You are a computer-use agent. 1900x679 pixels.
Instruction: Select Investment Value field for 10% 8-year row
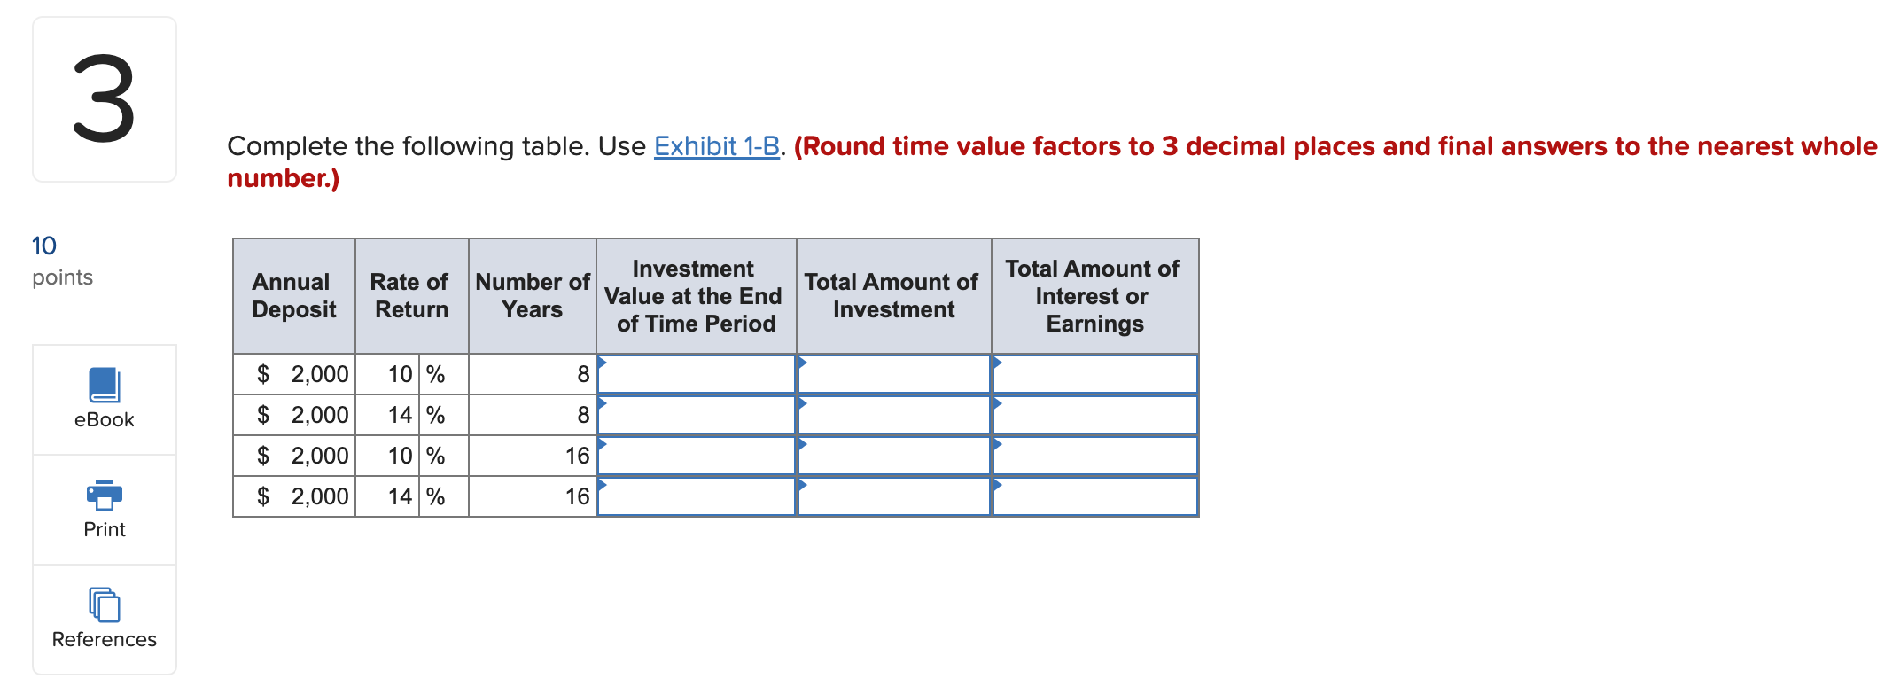click(x=696, y=374)
